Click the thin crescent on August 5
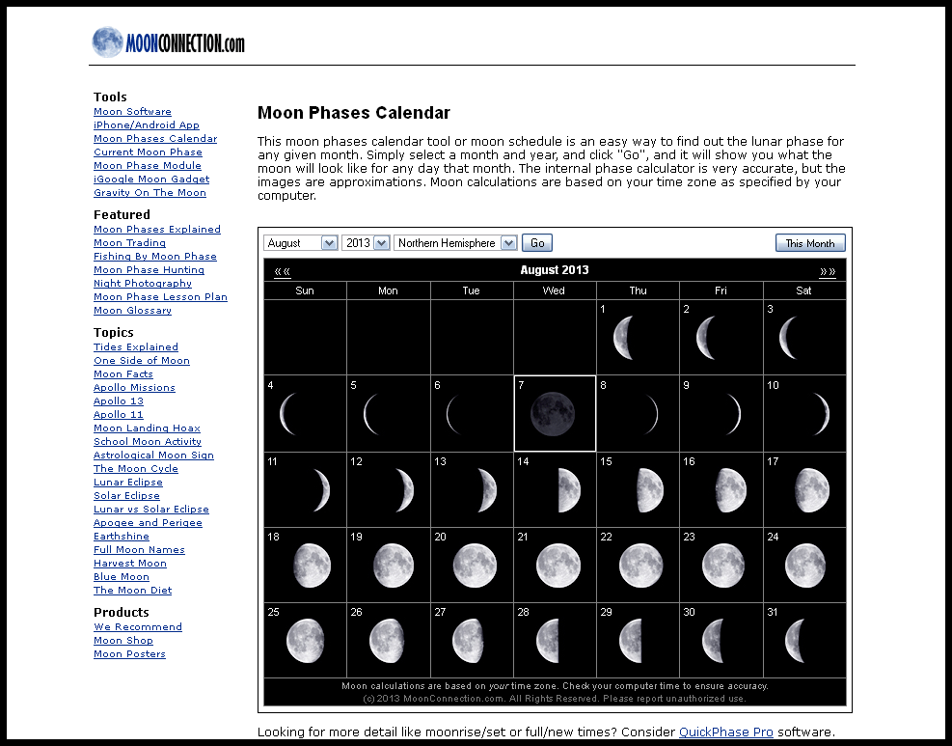Screen dimensions: 952x746 pos(371,414)
